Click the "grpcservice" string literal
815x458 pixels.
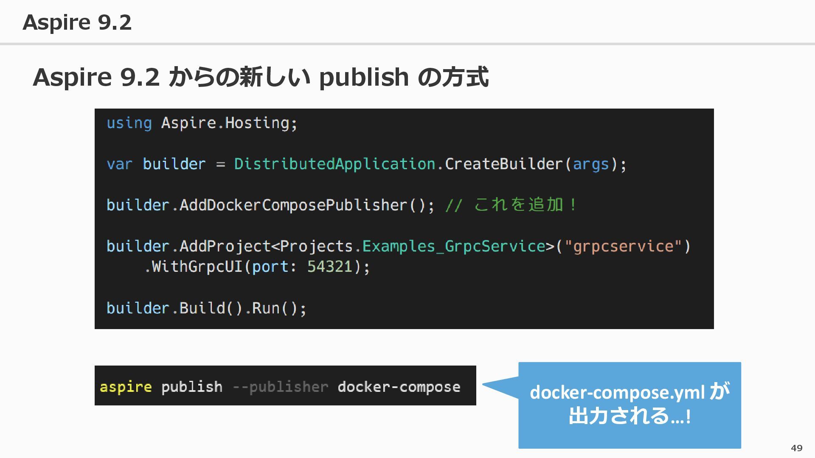(x=623, y=246)
